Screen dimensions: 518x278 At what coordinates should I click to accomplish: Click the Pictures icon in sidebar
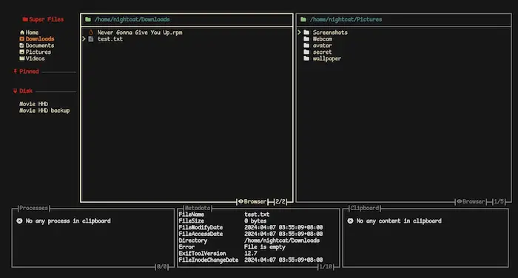tap(21, 52)
